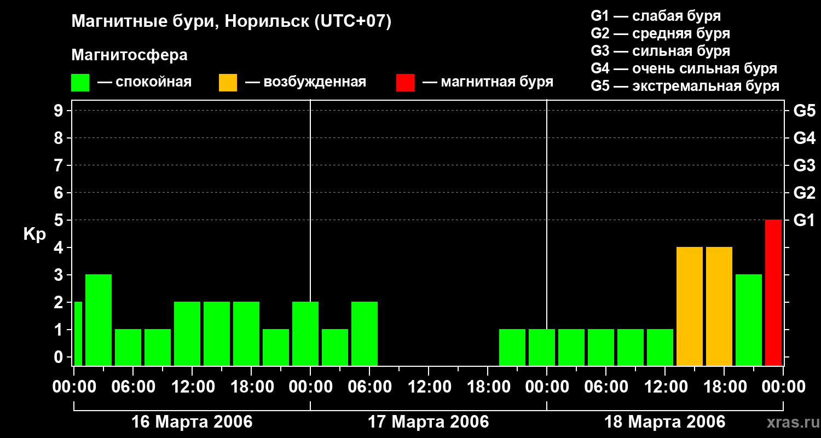Select the green Kp 3 bar on 18 Марта
821x438 pixels.
749,320
